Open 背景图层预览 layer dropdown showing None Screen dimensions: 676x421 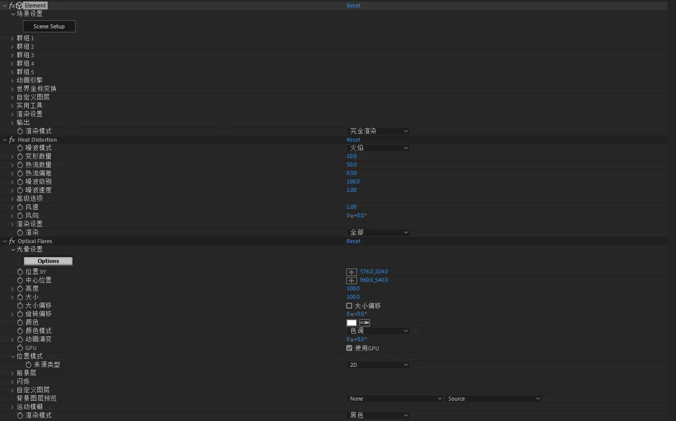tap(395, 399)
